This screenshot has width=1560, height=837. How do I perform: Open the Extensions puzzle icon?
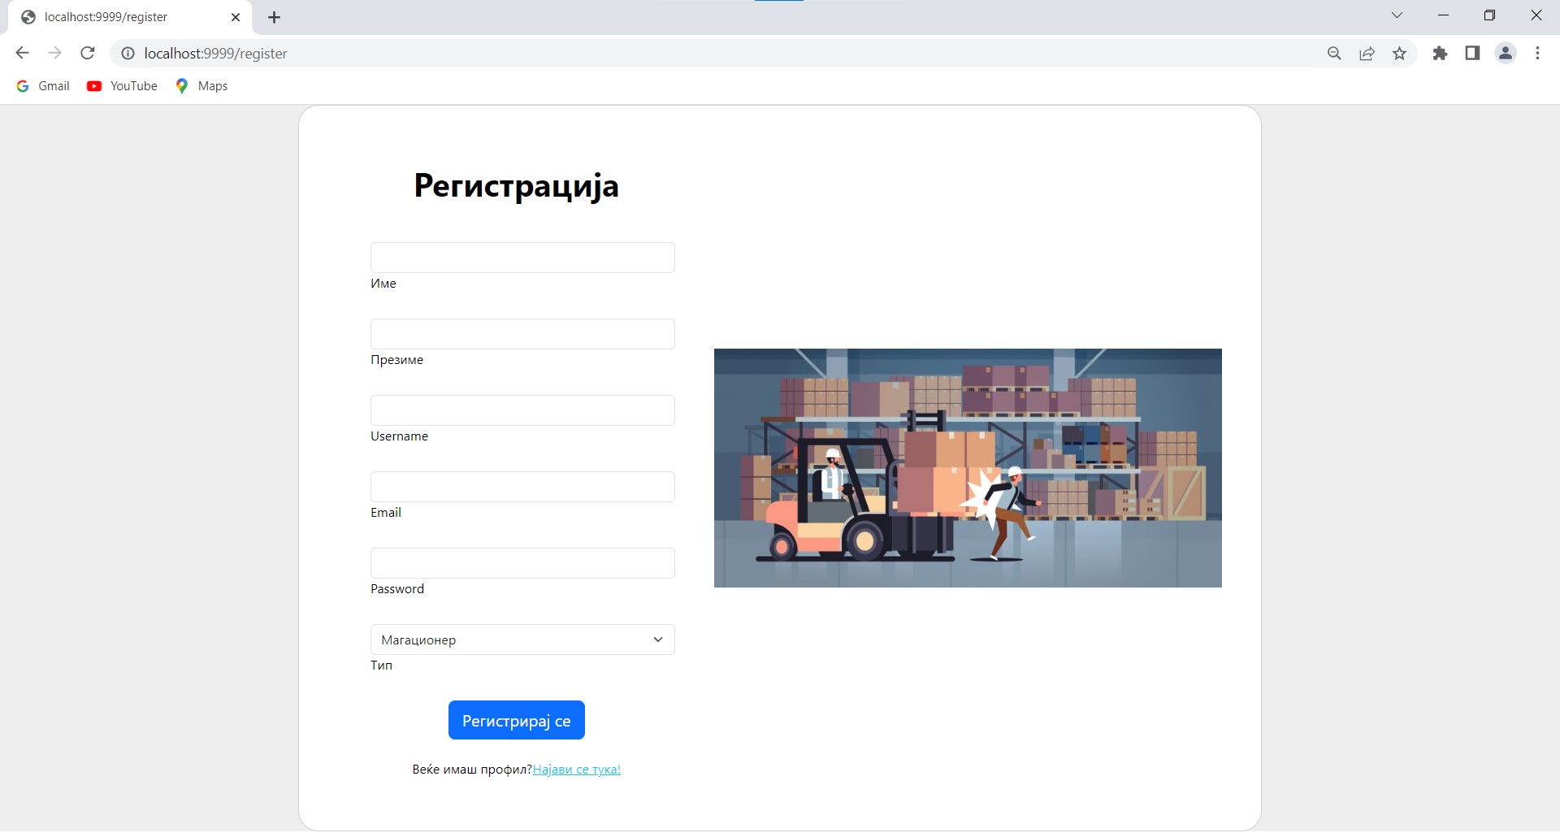1440,54
